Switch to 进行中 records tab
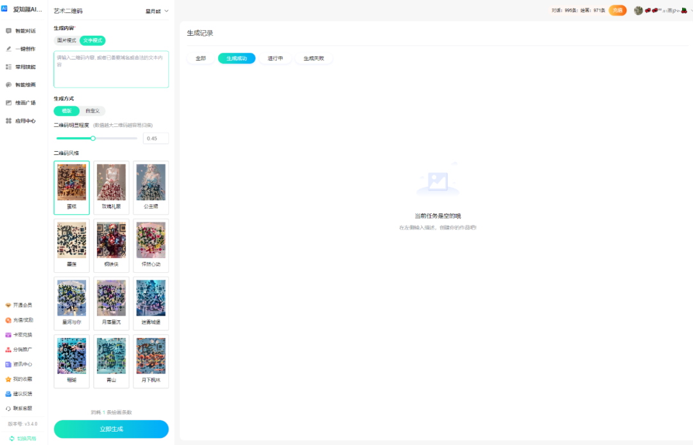 pos(275,58)
